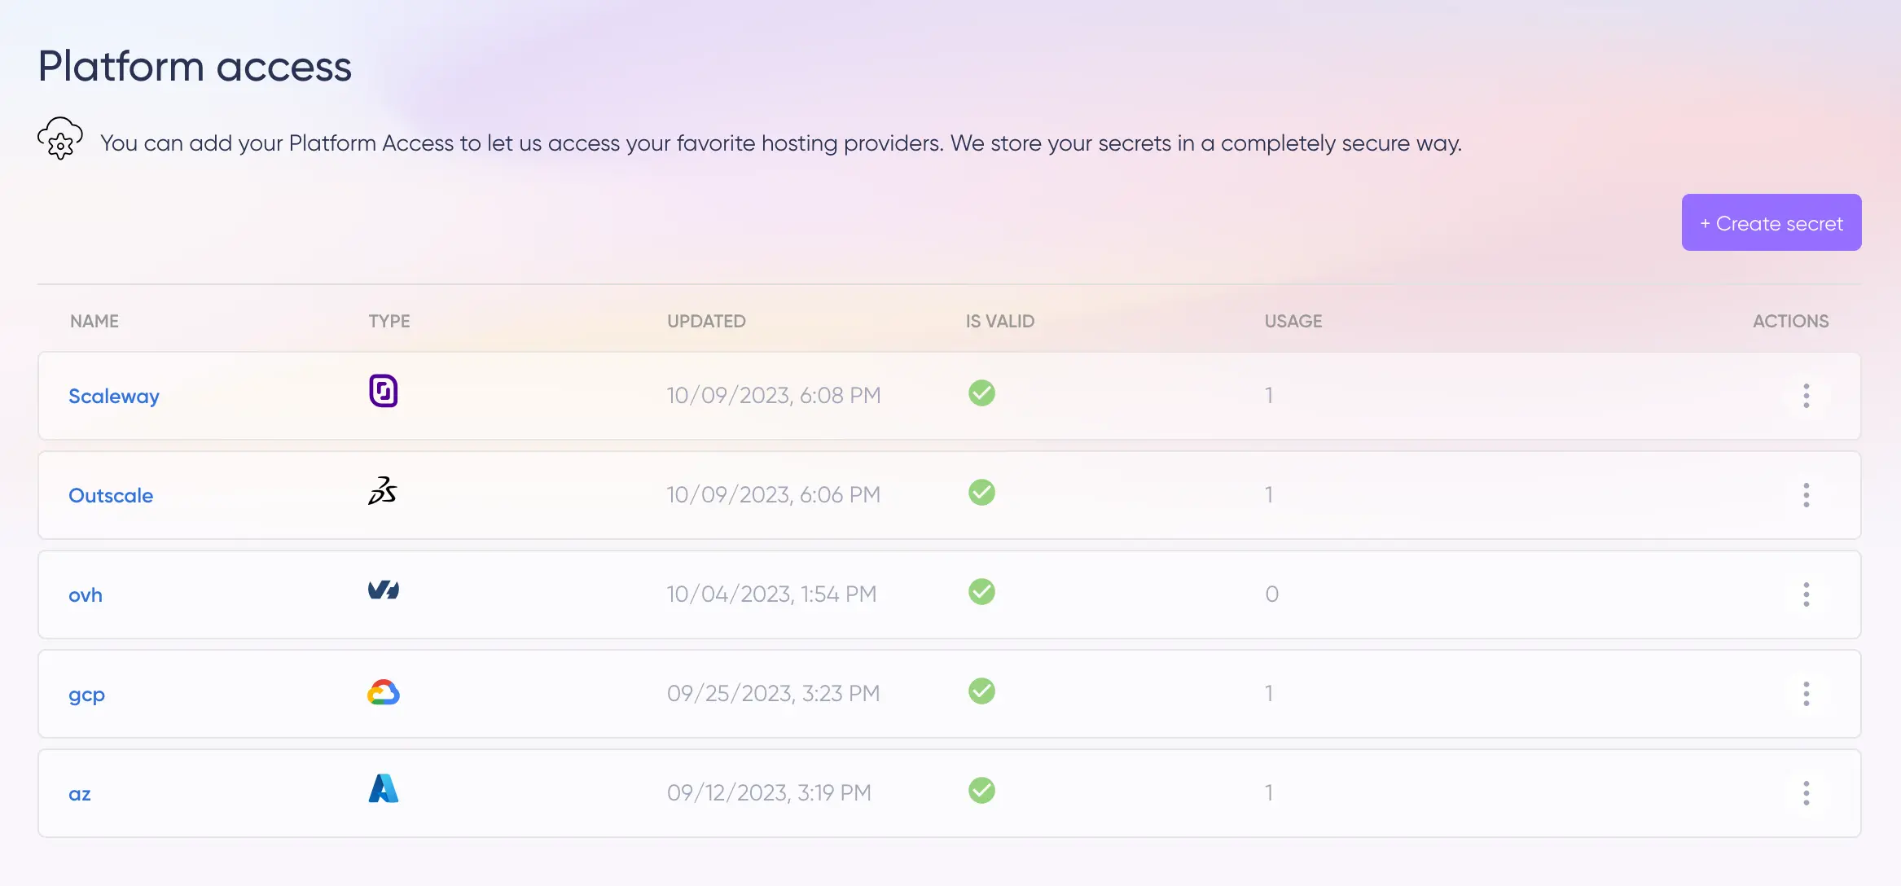Open the ovh secret link
Screen dimensions: 1901x886
point(86,595)
